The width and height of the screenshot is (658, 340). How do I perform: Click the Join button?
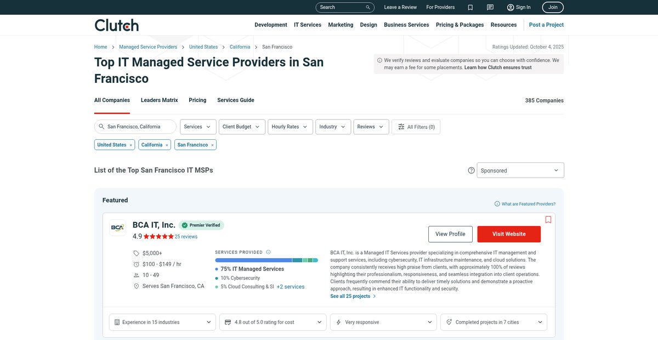[553, 7]
